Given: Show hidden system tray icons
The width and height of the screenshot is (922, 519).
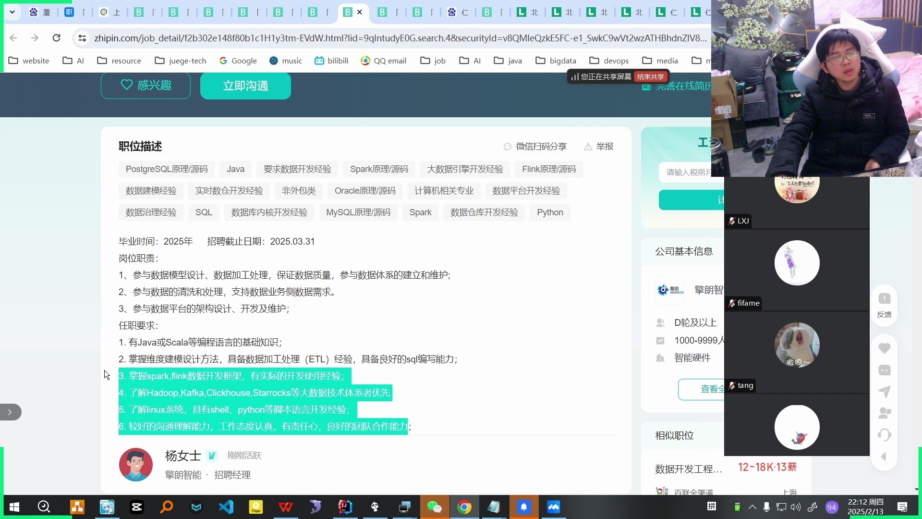Looking at the screenshot, I should click(752, 507).
